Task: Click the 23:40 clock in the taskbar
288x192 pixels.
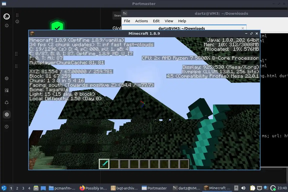Action: pyautogui.click(x=282, y=188)
